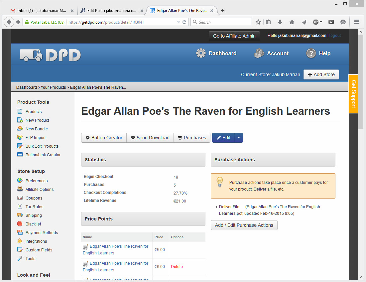366x282 pixels.
Task: Click the Preferences globe icon
Action: (20, 181)
